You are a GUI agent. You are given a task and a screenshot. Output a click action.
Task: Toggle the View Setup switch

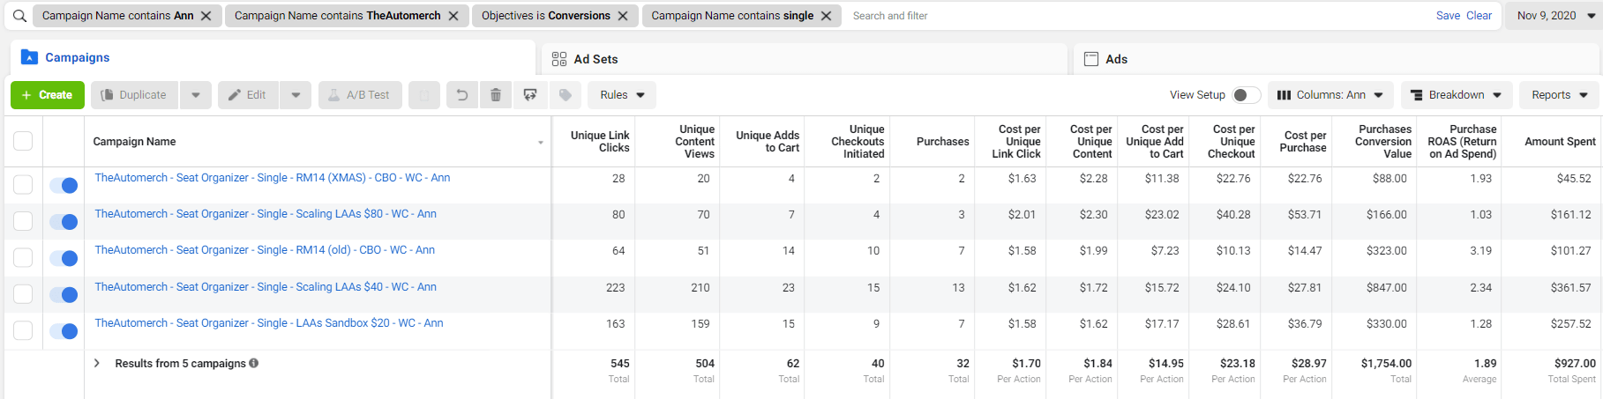pos(1245,95)
